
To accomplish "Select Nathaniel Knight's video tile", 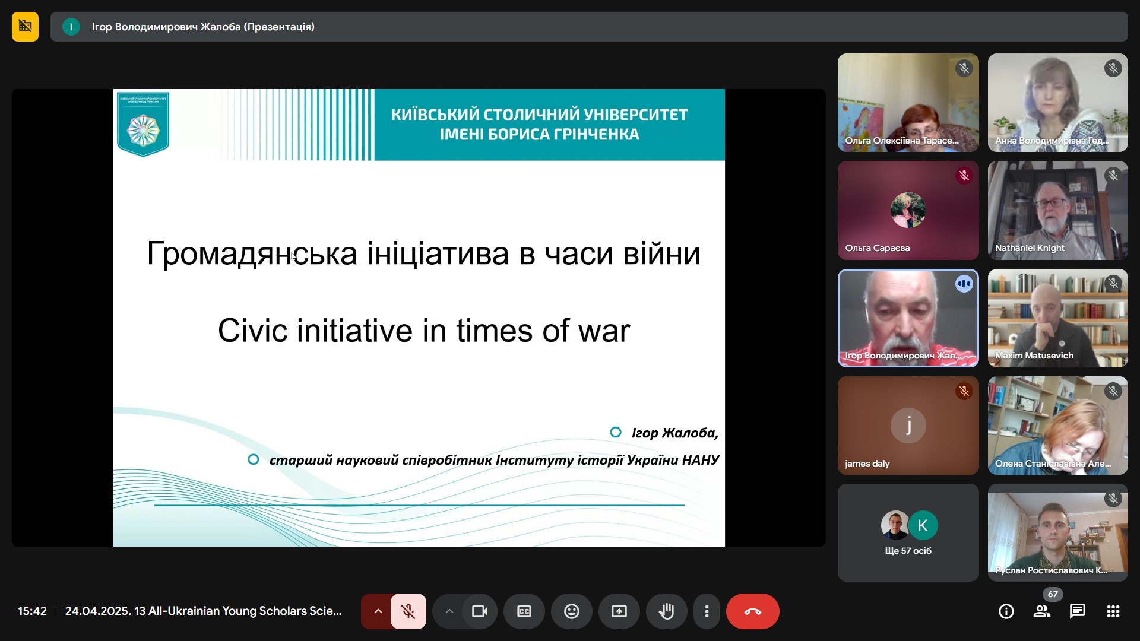I will tap(1057, 210).
